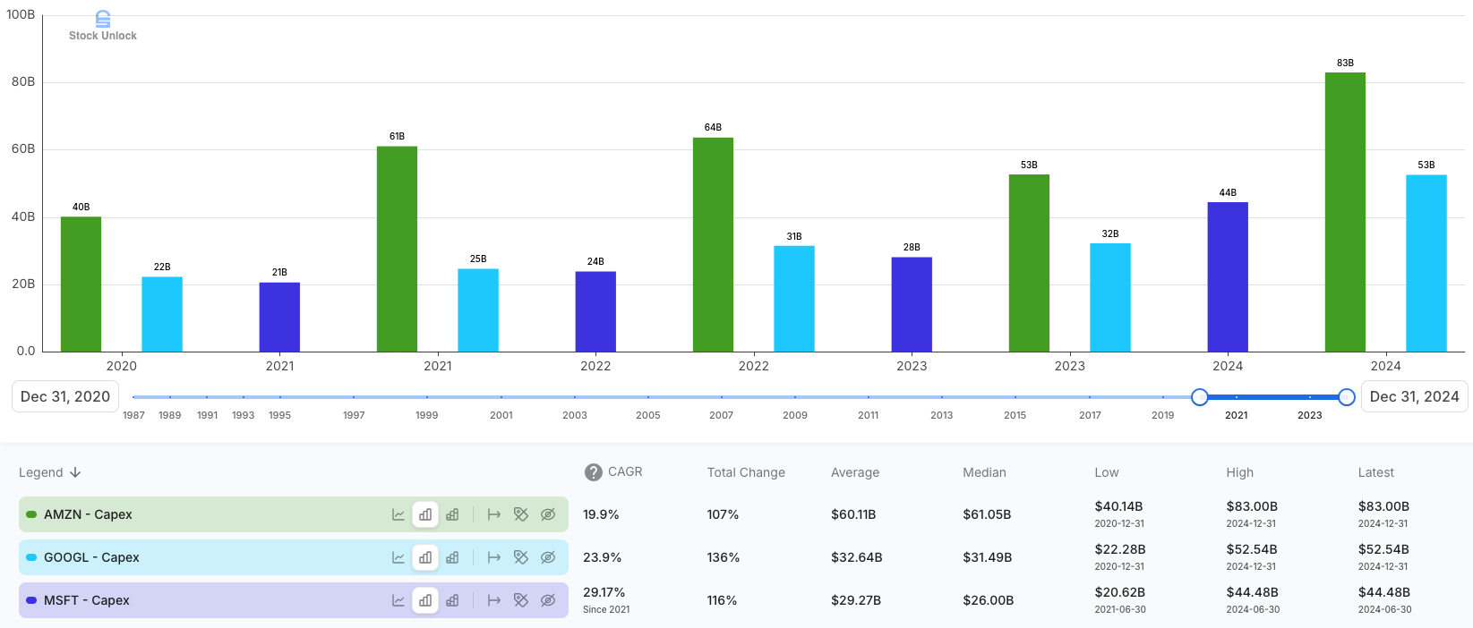Select the AMZN - Capex legend label
1473x628 pixels.
pos(88,514)
